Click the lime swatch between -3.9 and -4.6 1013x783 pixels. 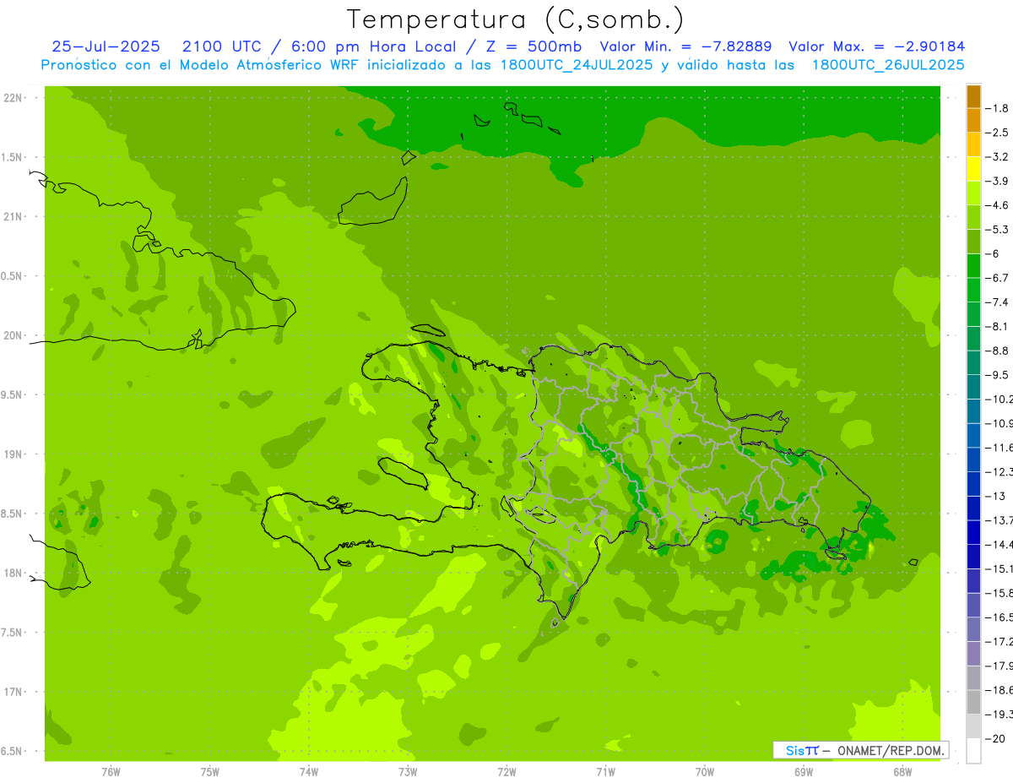(973, 193)
